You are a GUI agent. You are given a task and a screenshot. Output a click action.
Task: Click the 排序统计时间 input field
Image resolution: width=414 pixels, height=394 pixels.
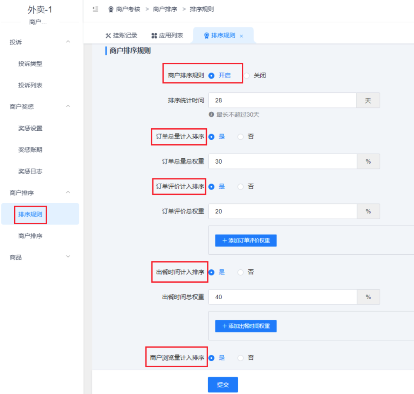click(282, 100)
